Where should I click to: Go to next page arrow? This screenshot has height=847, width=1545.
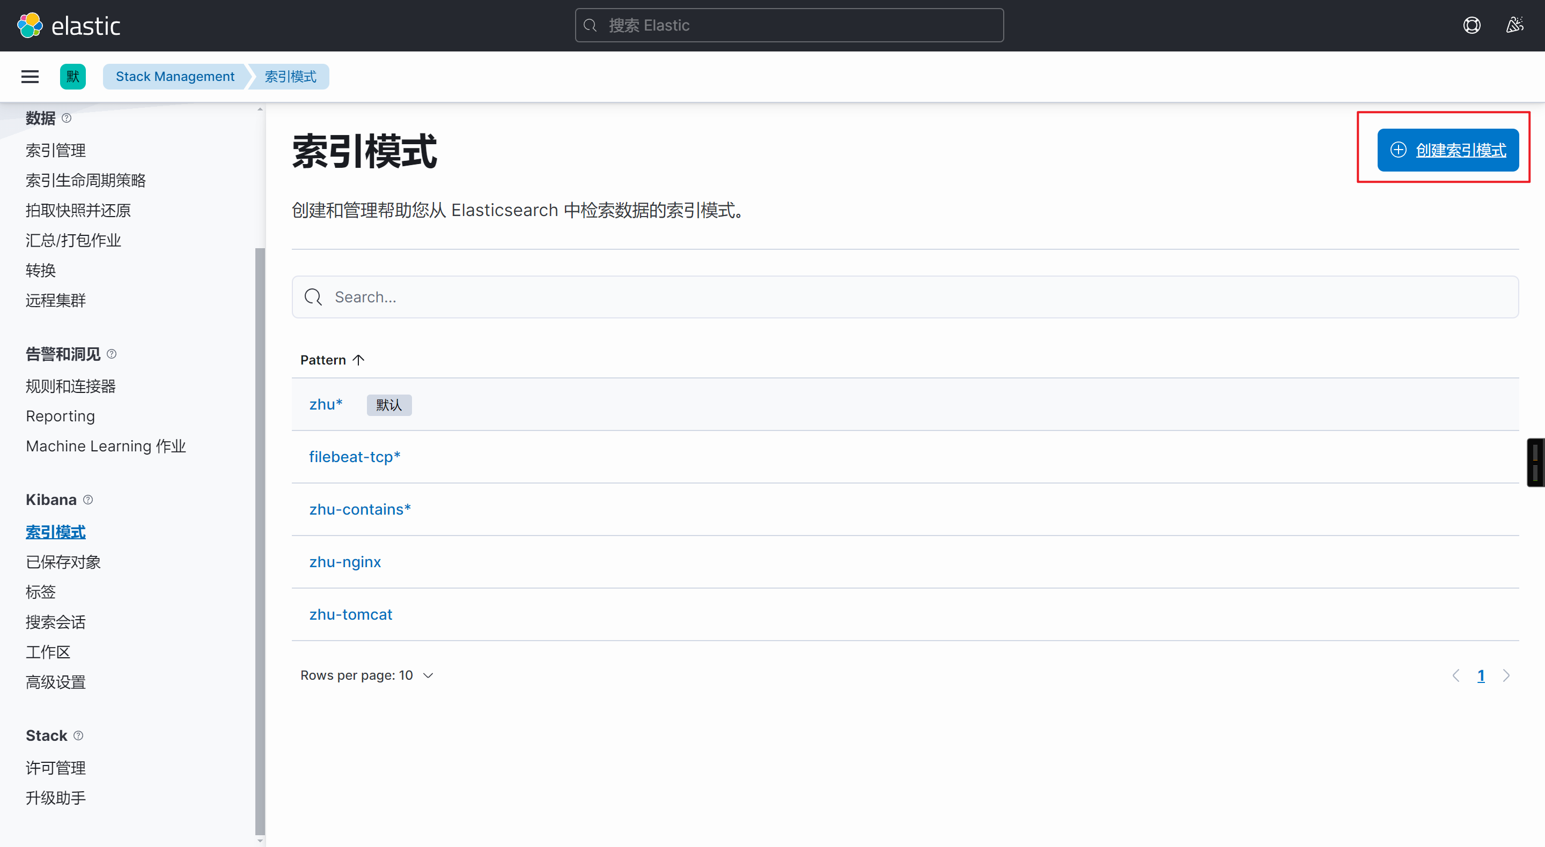click(1506, 675)
